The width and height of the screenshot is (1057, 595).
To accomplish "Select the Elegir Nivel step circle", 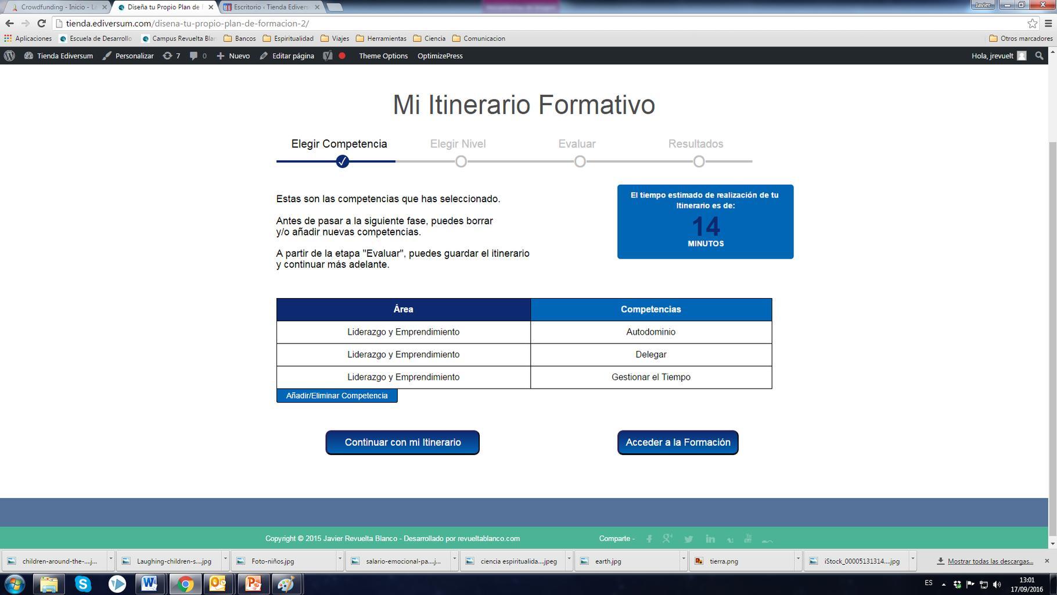I will coord(461,162).
